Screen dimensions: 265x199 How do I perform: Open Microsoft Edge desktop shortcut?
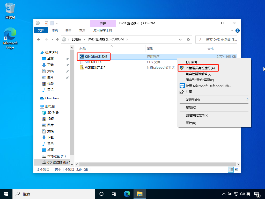point(10,38)
